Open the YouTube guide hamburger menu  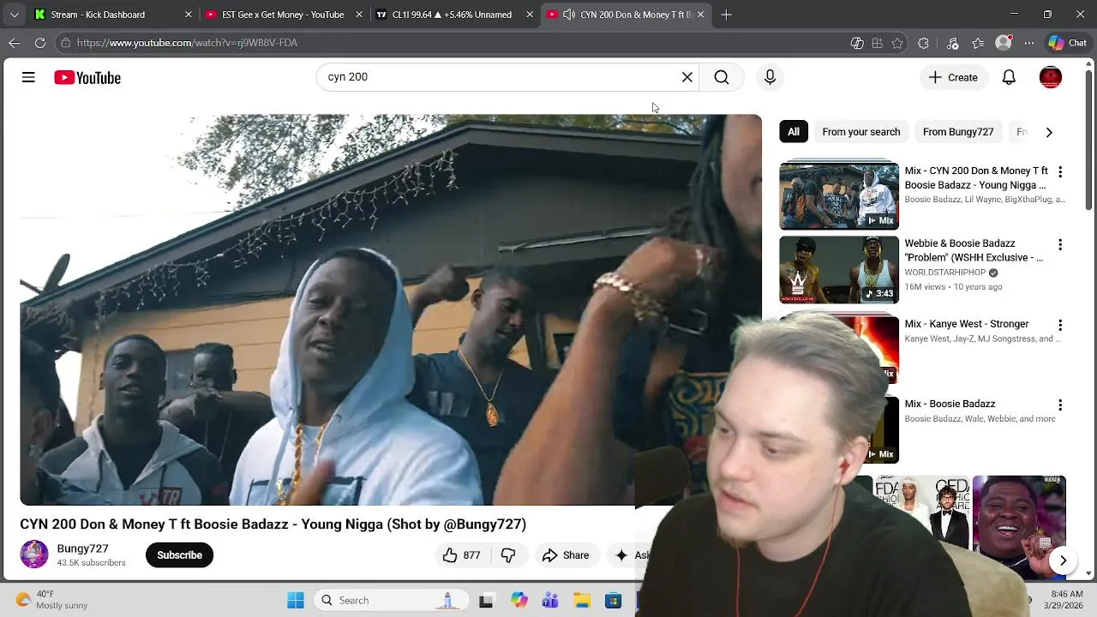click(x=28, y=78)
